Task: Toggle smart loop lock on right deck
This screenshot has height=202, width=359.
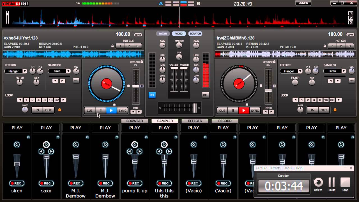Action: click(335, 110)
